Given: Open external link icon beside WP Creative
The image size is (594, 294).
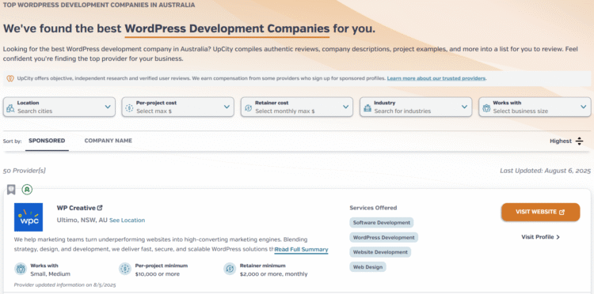Looking at the screenshot, I should coord(100,208).
